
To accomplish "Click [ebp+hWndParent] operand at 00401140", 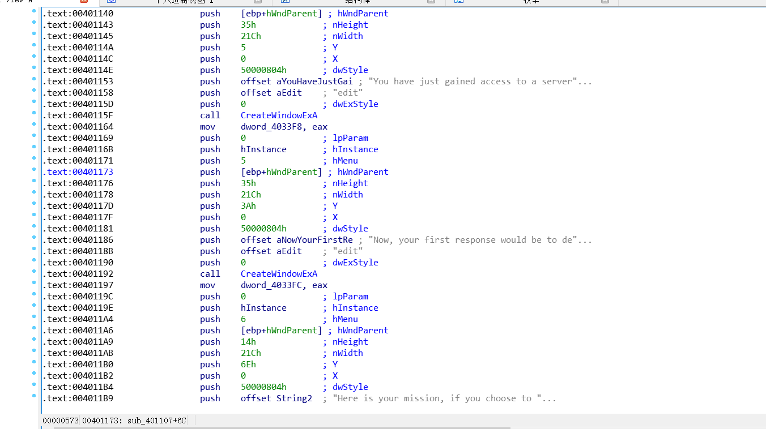I will [282, 14].
